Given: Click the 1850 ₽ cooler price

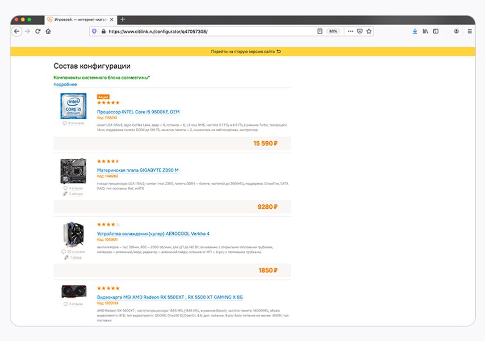Looking at the screenshot, I should pyautogui.click(x=268, y=271).
